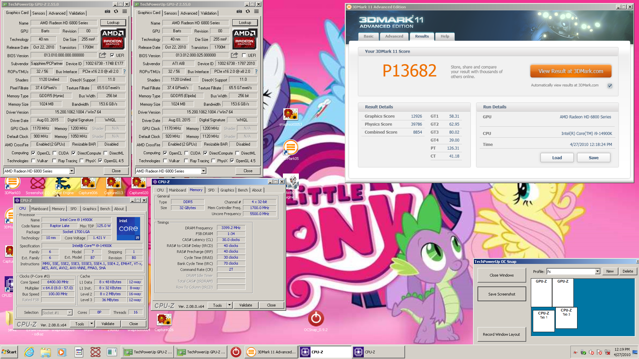Viewport: 639px width, 359px height.
Task: Click the screenshot camera icon in left GPU-Z
Action: coord(107,12)
